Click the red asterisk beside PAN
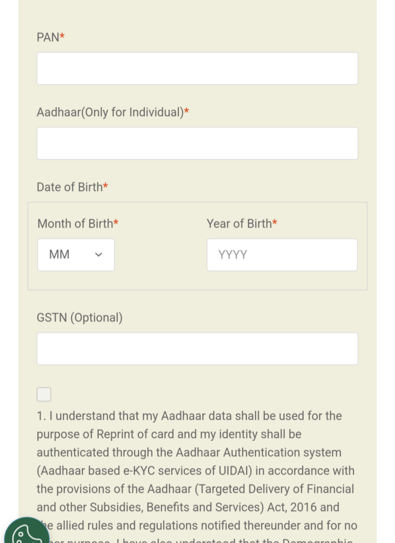The height and width of the screenshot is (543, 395). point(62,37)
